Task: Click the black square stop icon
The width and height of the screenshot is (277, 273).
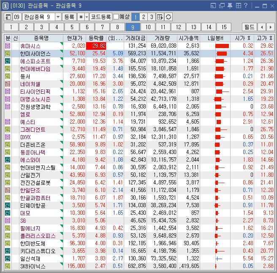Action: click(x=81, y=17)
